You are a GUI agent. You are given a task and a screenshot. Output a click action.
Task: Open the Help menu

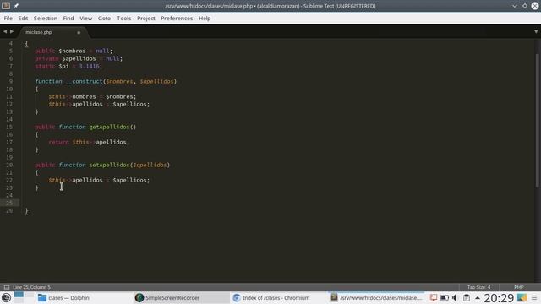point(205,19)
